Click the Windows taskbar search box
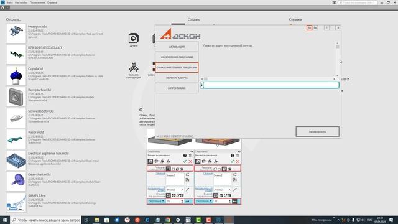 [x=45, y=220]
